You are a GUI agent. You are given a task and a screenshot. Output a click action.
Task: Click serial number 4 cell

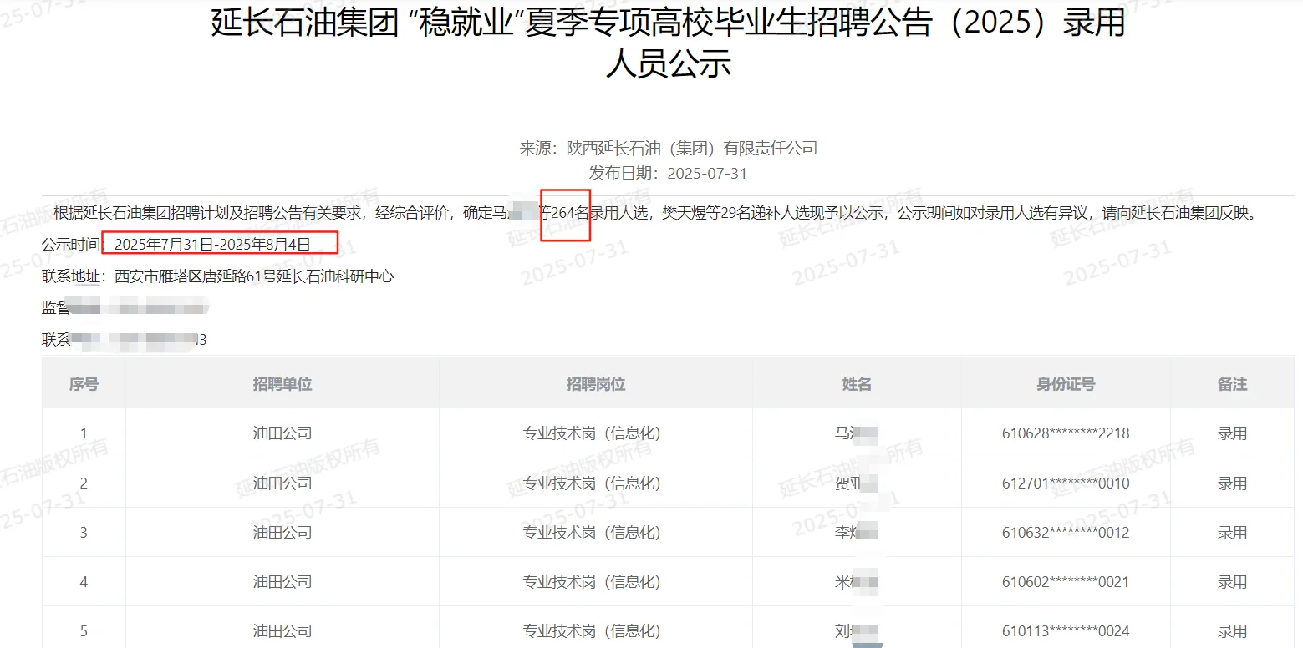point(84,581)
